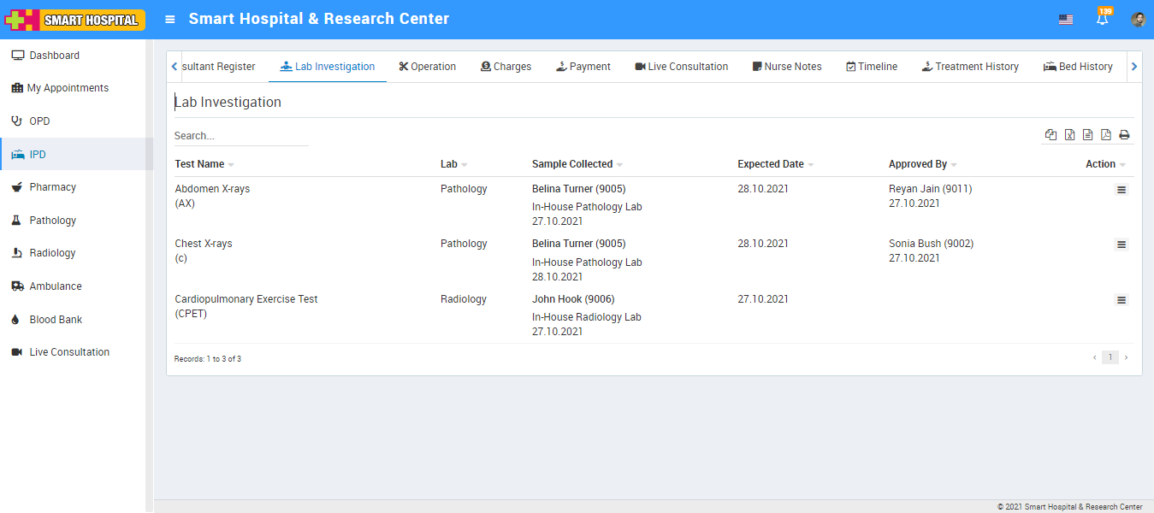Open user profile avatar menu

1138,19
